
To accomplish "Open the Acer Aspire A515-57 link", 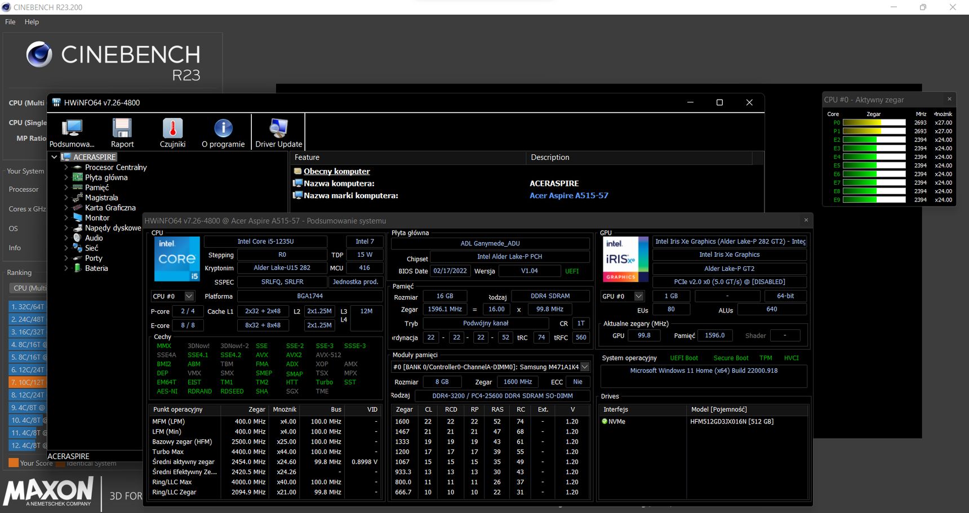I will pos(569,195).
